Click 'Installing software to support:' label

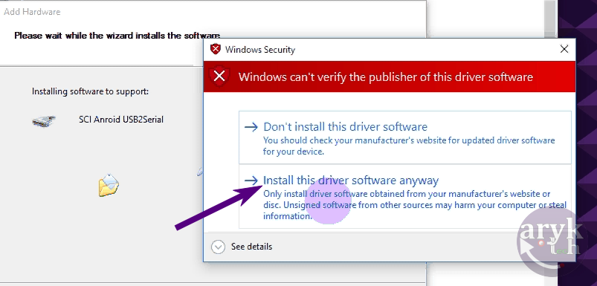[90, 91]
